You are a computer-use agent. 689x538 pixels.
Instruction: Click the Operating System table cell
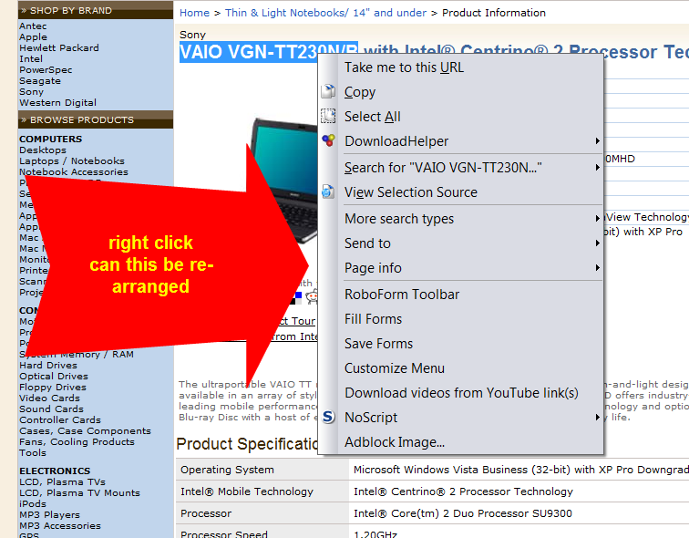[x=262, y=470]
